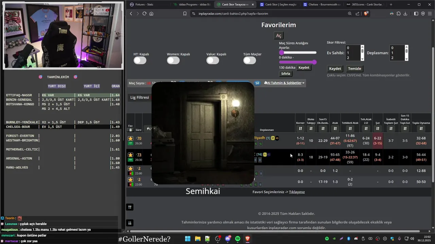This screenshot has width=435, height=244.
Task: Open the browser extensions puzzle icon
Action: pos(399,14)
